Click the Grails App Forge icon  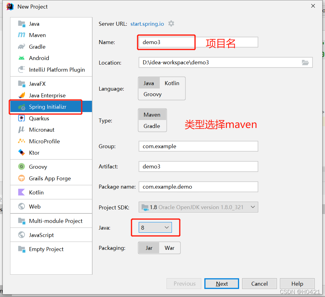click(22, 178)
